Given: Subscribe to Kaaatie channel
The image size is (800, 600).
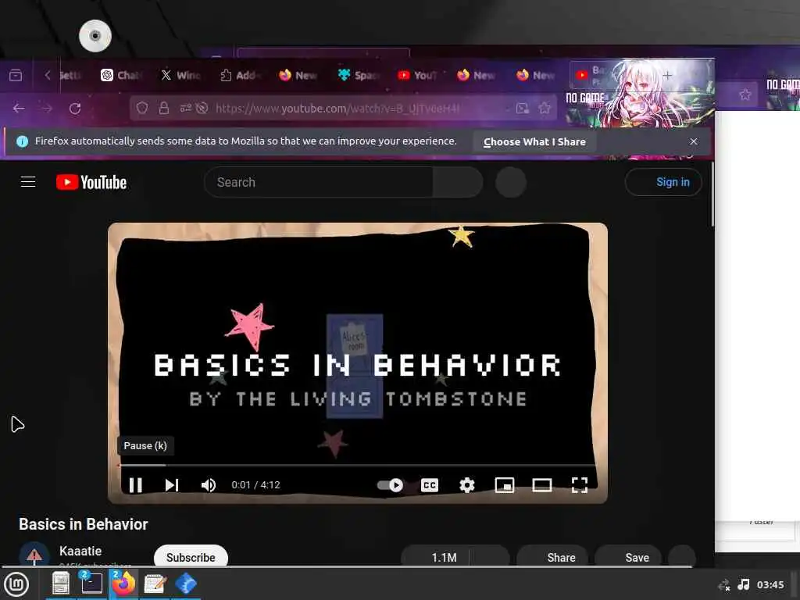Looking at the screenshot, I should [191, 557].
